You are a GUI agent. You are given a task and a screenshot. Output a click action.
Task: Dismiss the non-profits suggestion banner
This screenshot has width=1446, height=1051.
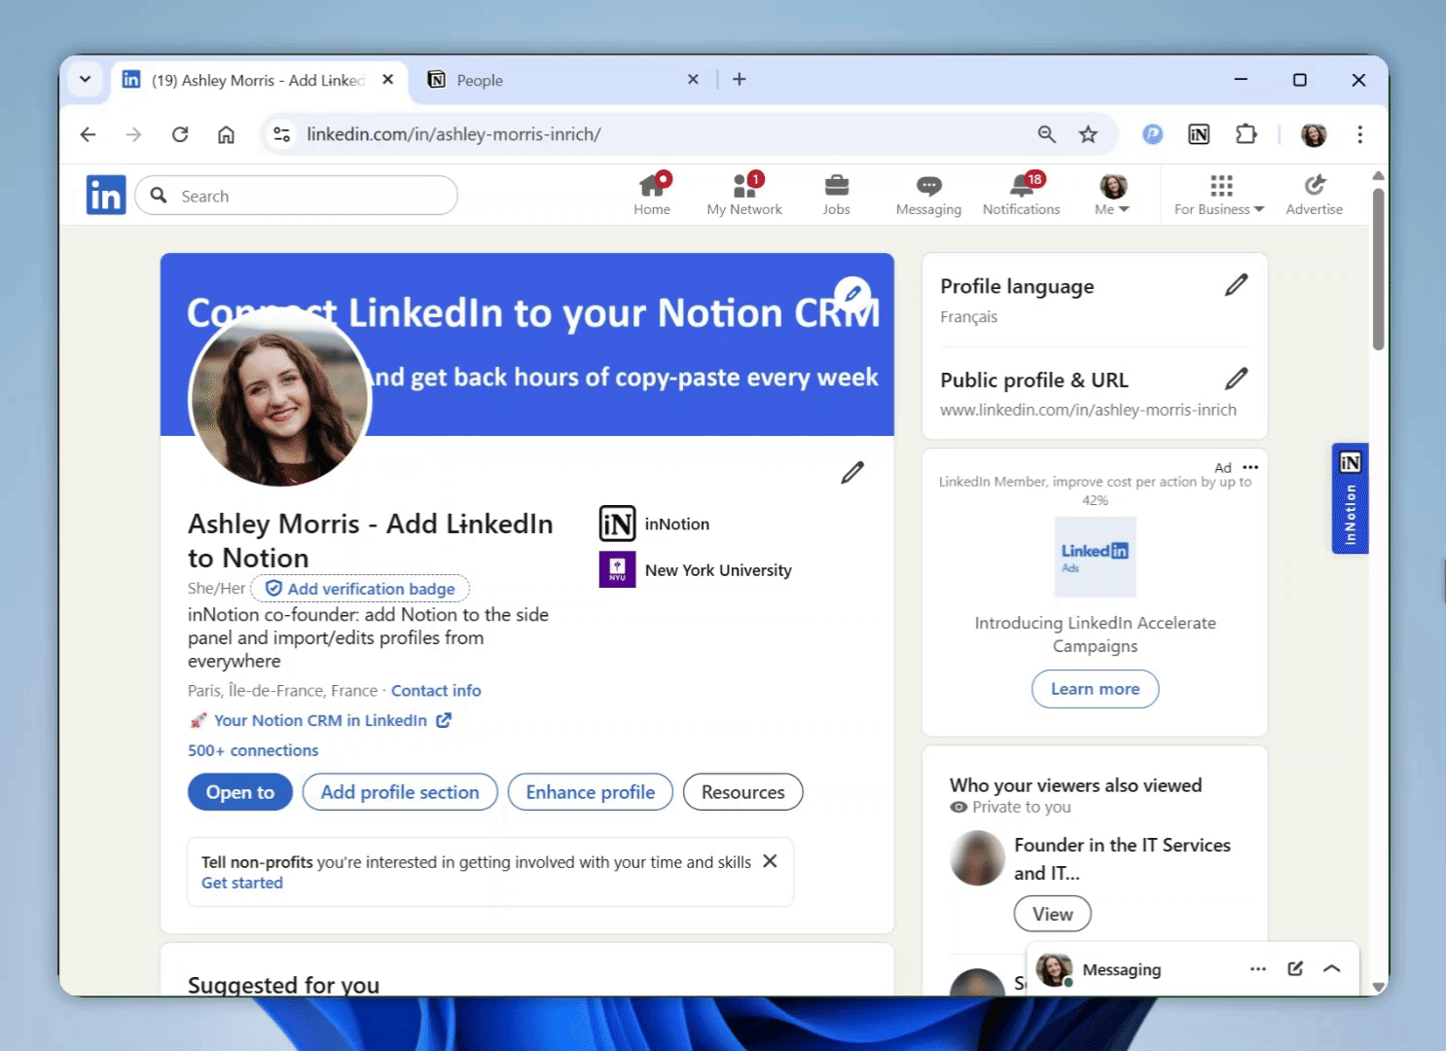[770, 861]
